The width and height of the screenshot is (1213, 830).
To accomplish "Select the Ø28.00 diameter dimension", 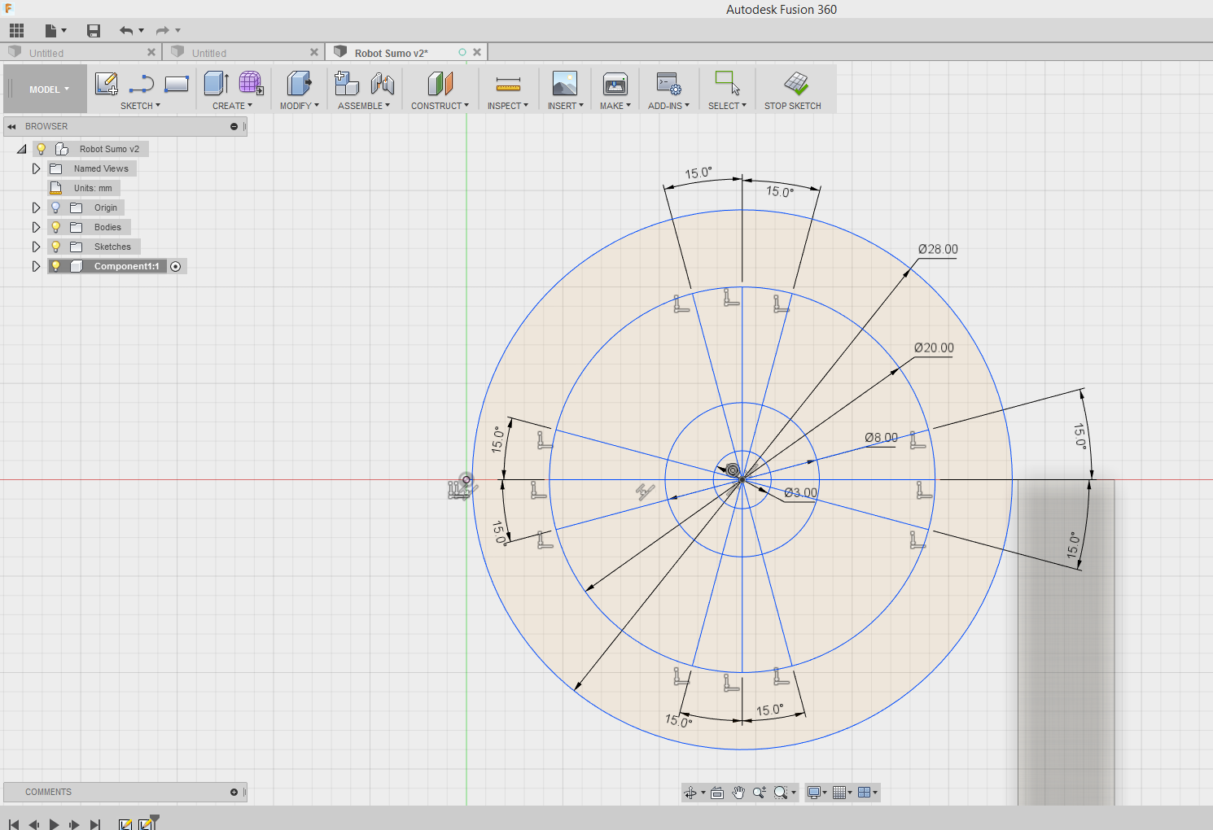I will 938,249.
